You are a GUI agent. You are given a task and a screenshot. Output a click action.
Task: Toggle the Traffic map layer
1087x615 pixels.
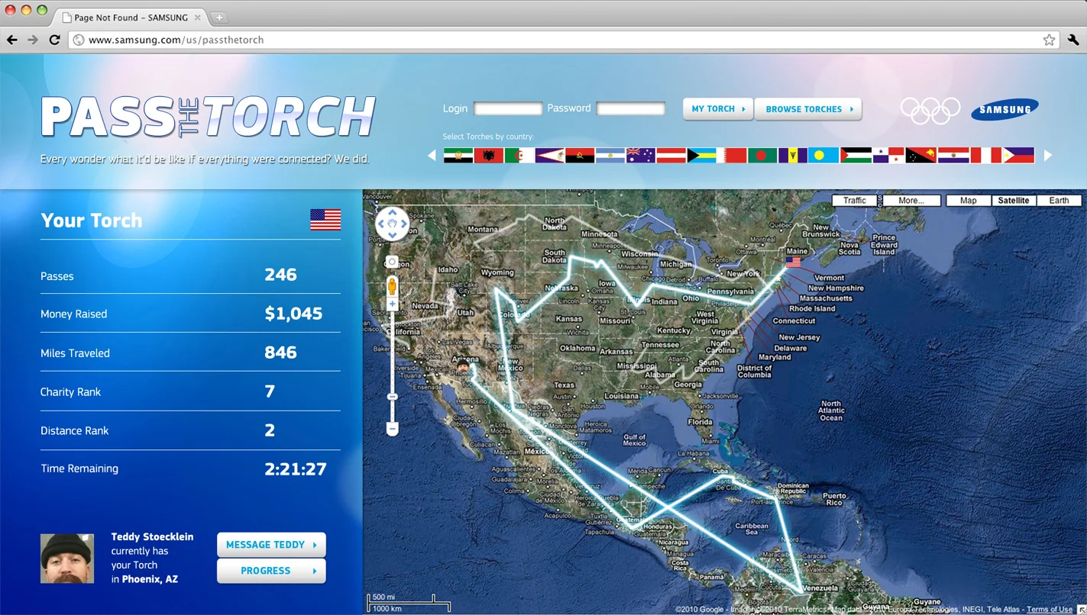854,201
